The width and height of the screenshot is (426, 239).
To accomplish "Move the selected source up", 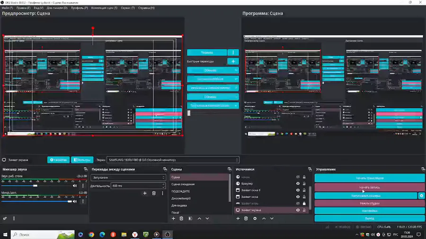I will [264, 218].
